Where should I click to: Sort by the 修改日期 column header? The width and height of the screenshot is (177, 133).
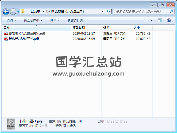(x=86, y=27)
